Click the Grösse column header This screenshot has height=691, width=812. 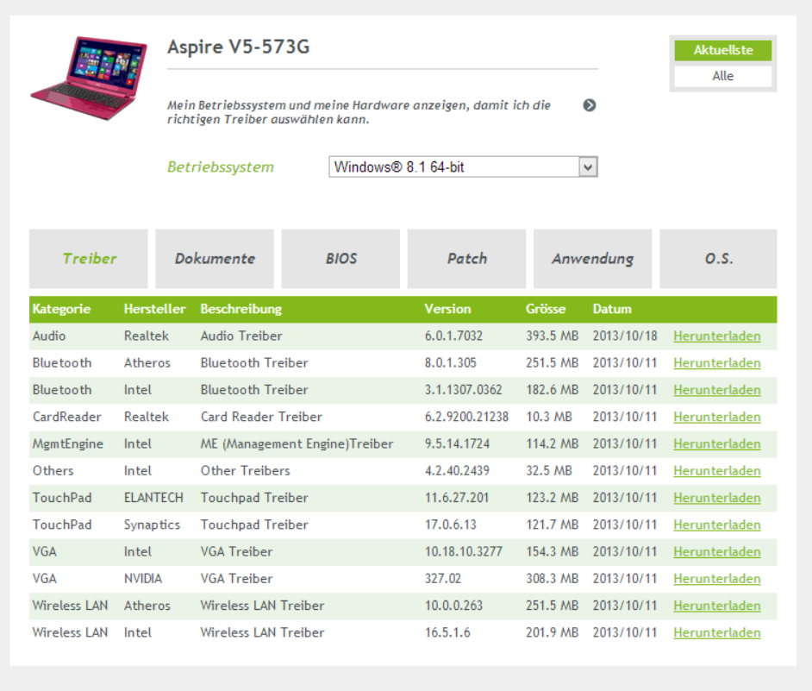point(546,309)
